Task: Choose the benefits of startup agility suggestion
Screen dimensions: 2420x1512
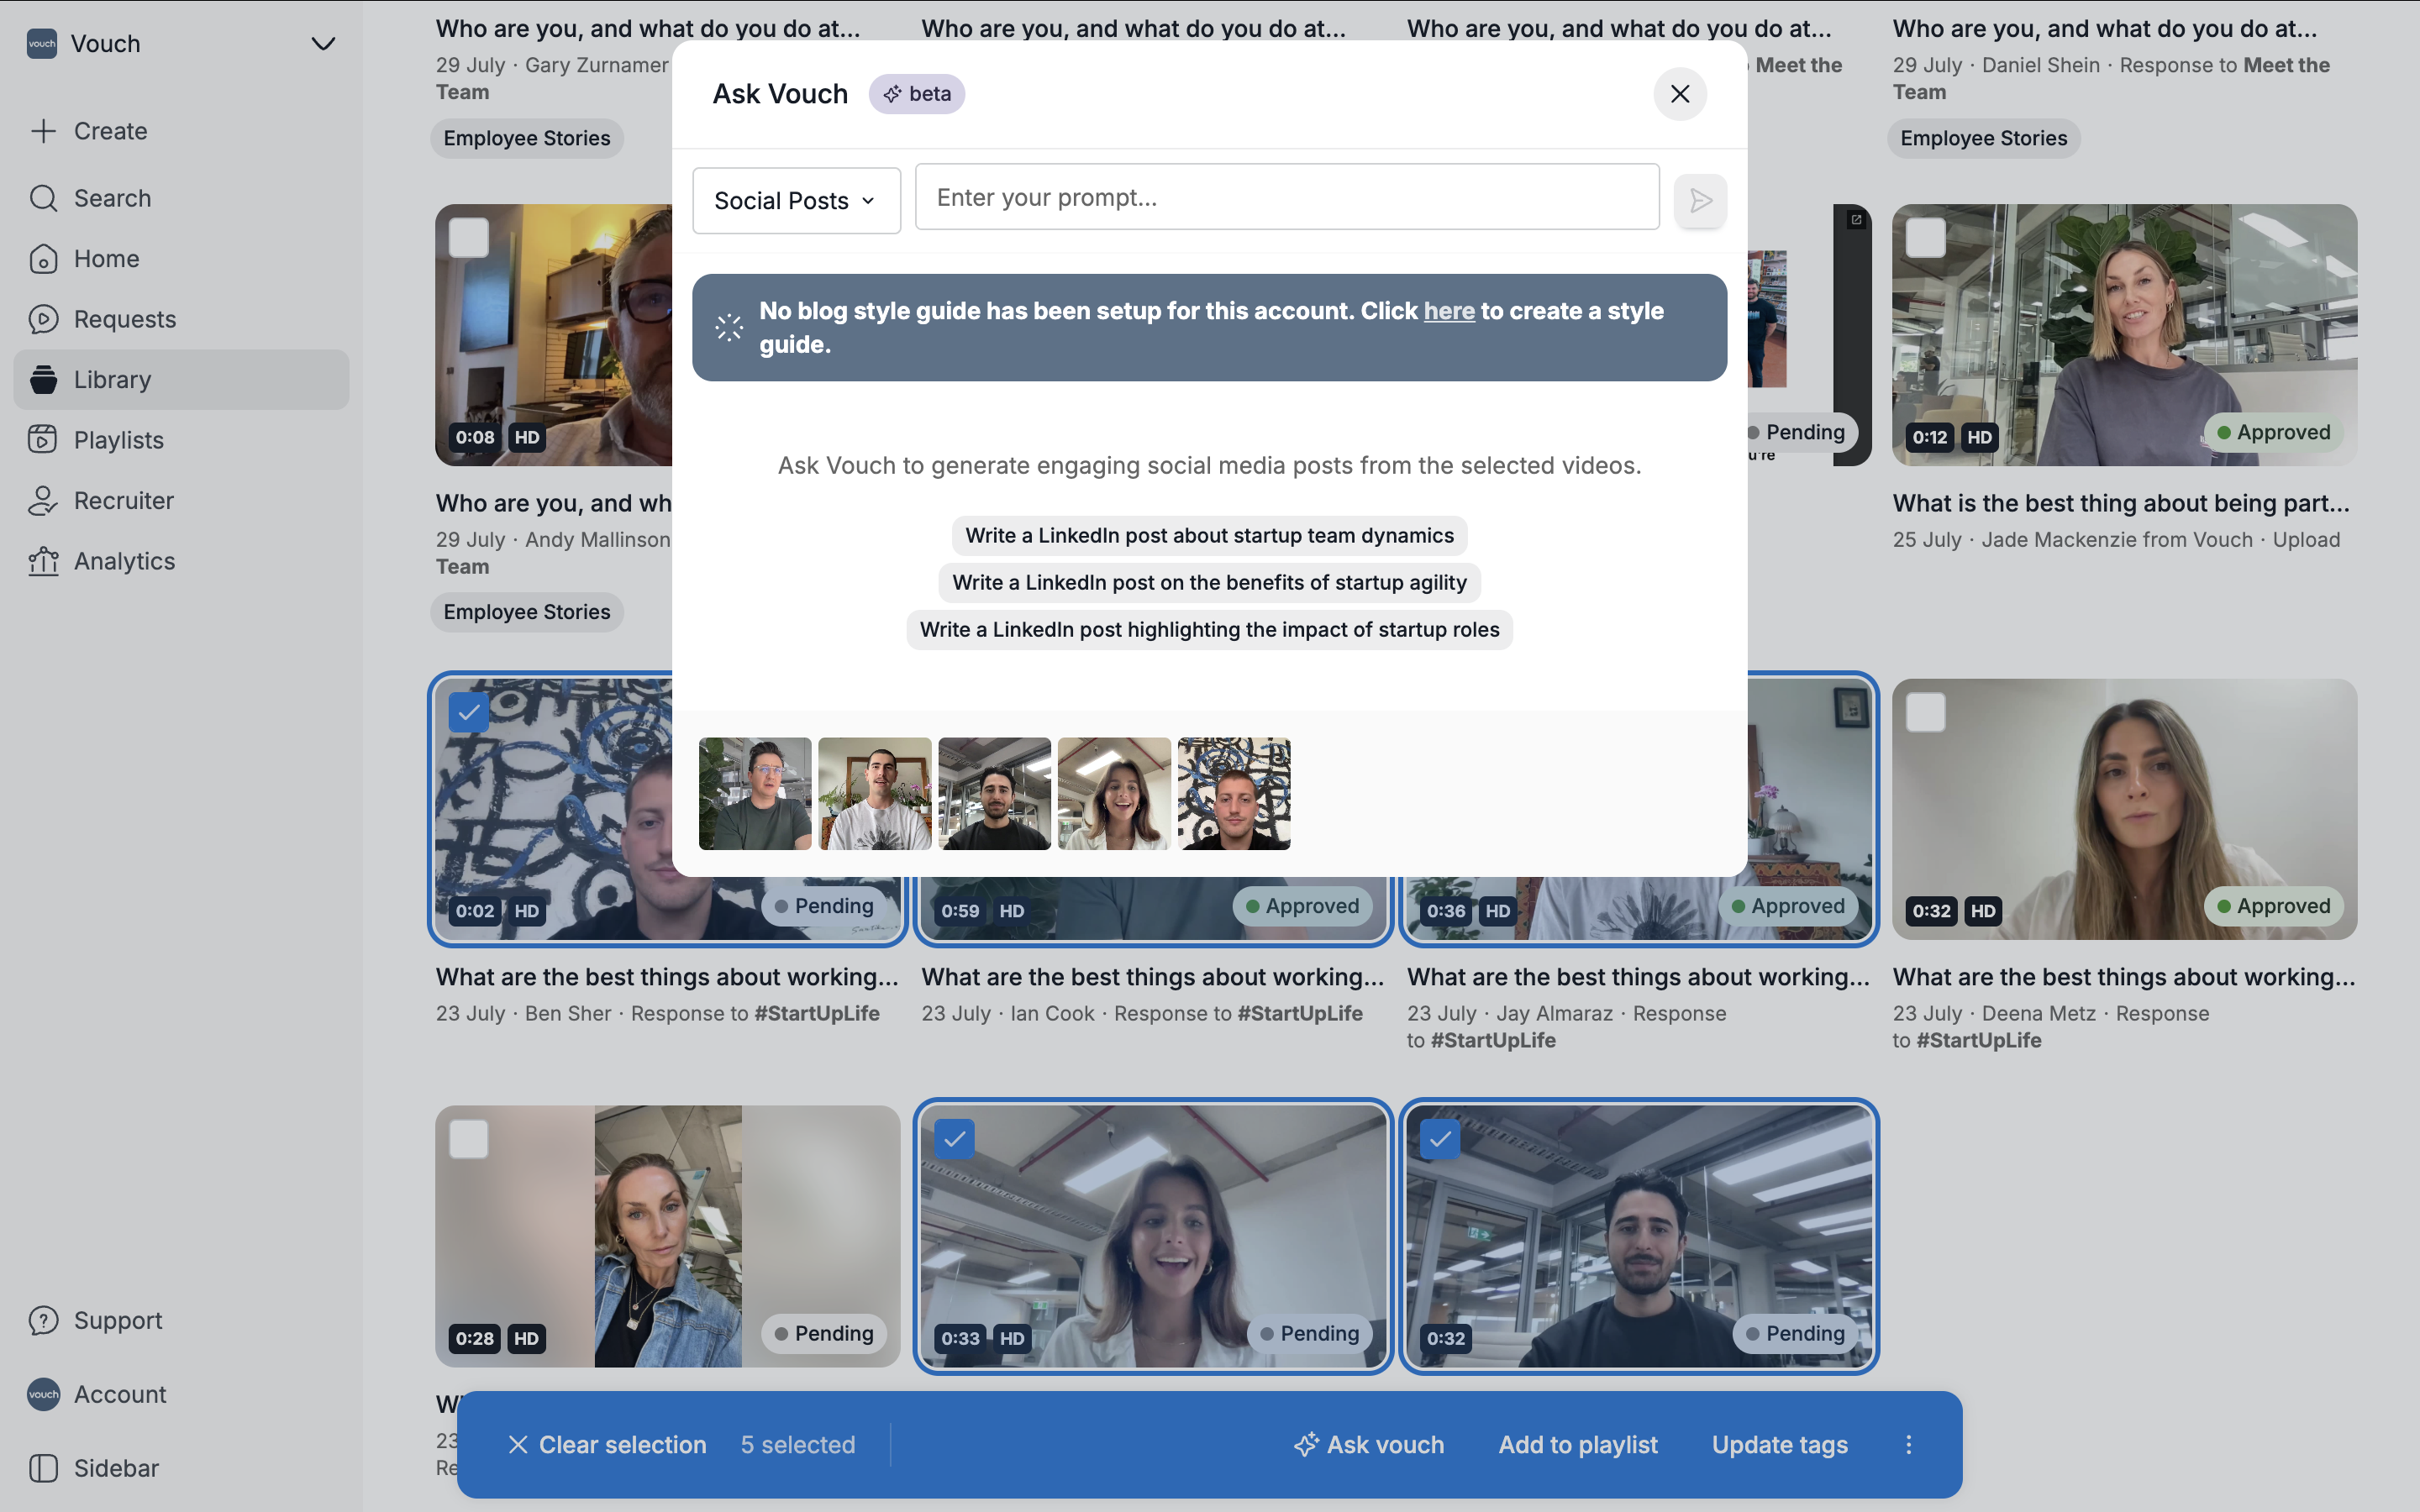Action: coord(1209,582)
